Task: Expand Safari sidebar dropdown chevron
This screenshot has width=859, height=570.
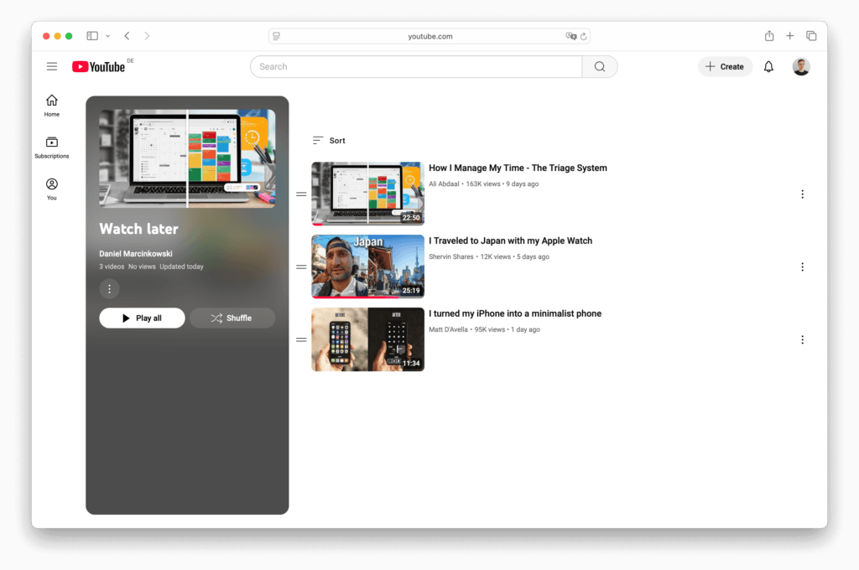Action: coord(108,36)
